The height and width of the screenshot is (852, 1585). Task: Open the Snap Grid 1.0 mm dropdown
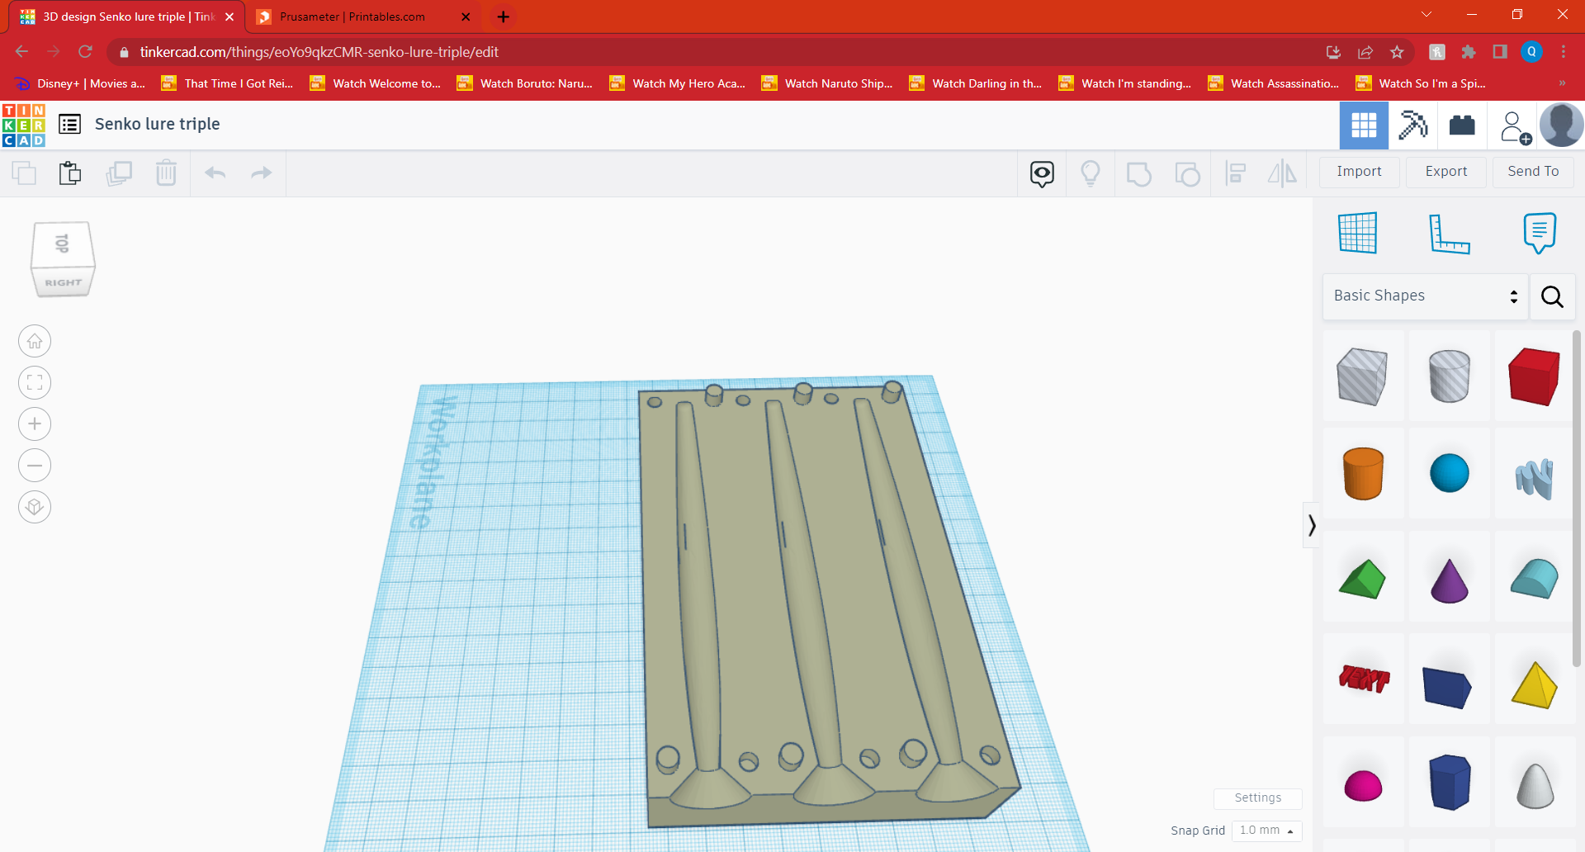coord(1266,831)
